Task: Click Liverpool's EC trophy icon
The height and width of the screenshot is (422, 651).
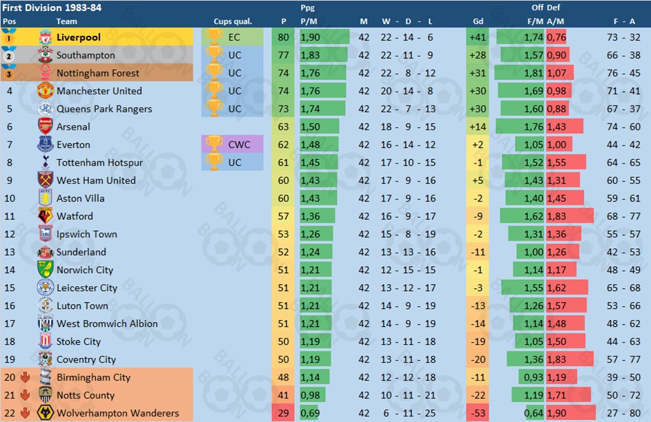Action: tap(214, 37)
